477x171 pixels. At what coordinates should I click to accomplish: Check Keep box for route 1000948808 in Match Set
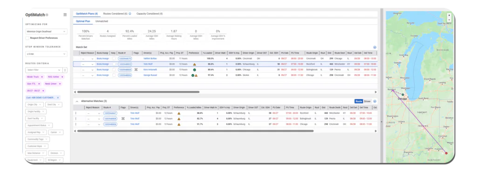(x=114, y=69)
